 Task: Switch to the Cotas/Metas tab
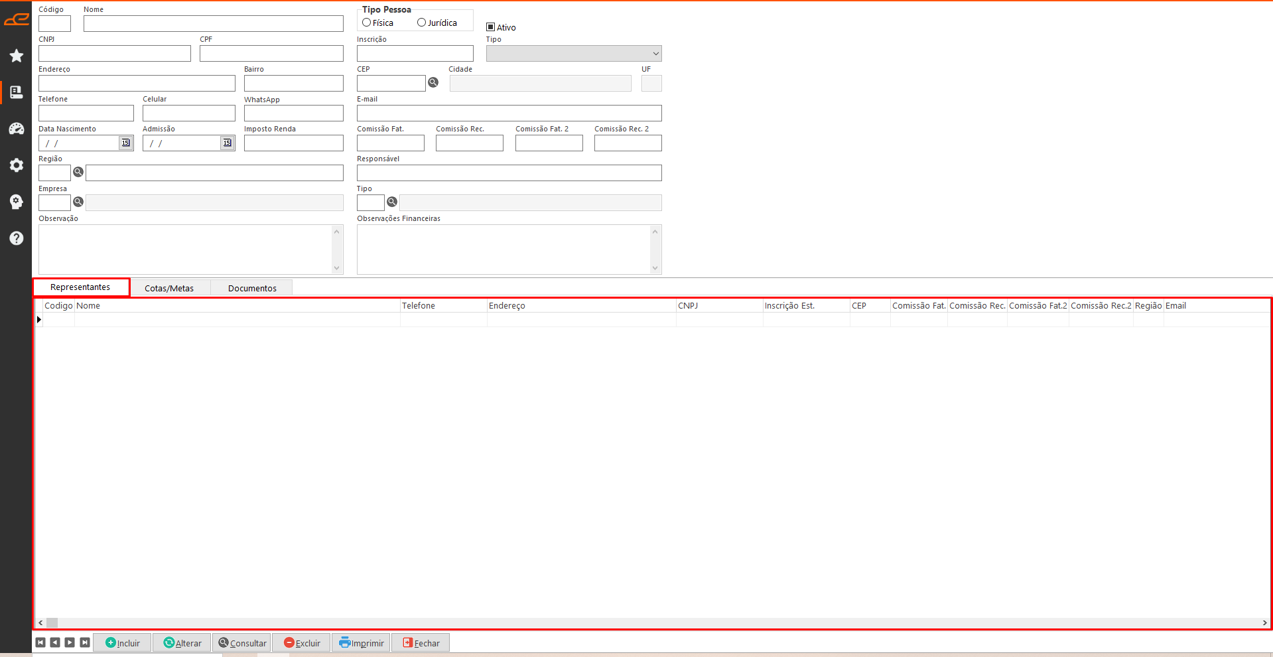(169, 288)
